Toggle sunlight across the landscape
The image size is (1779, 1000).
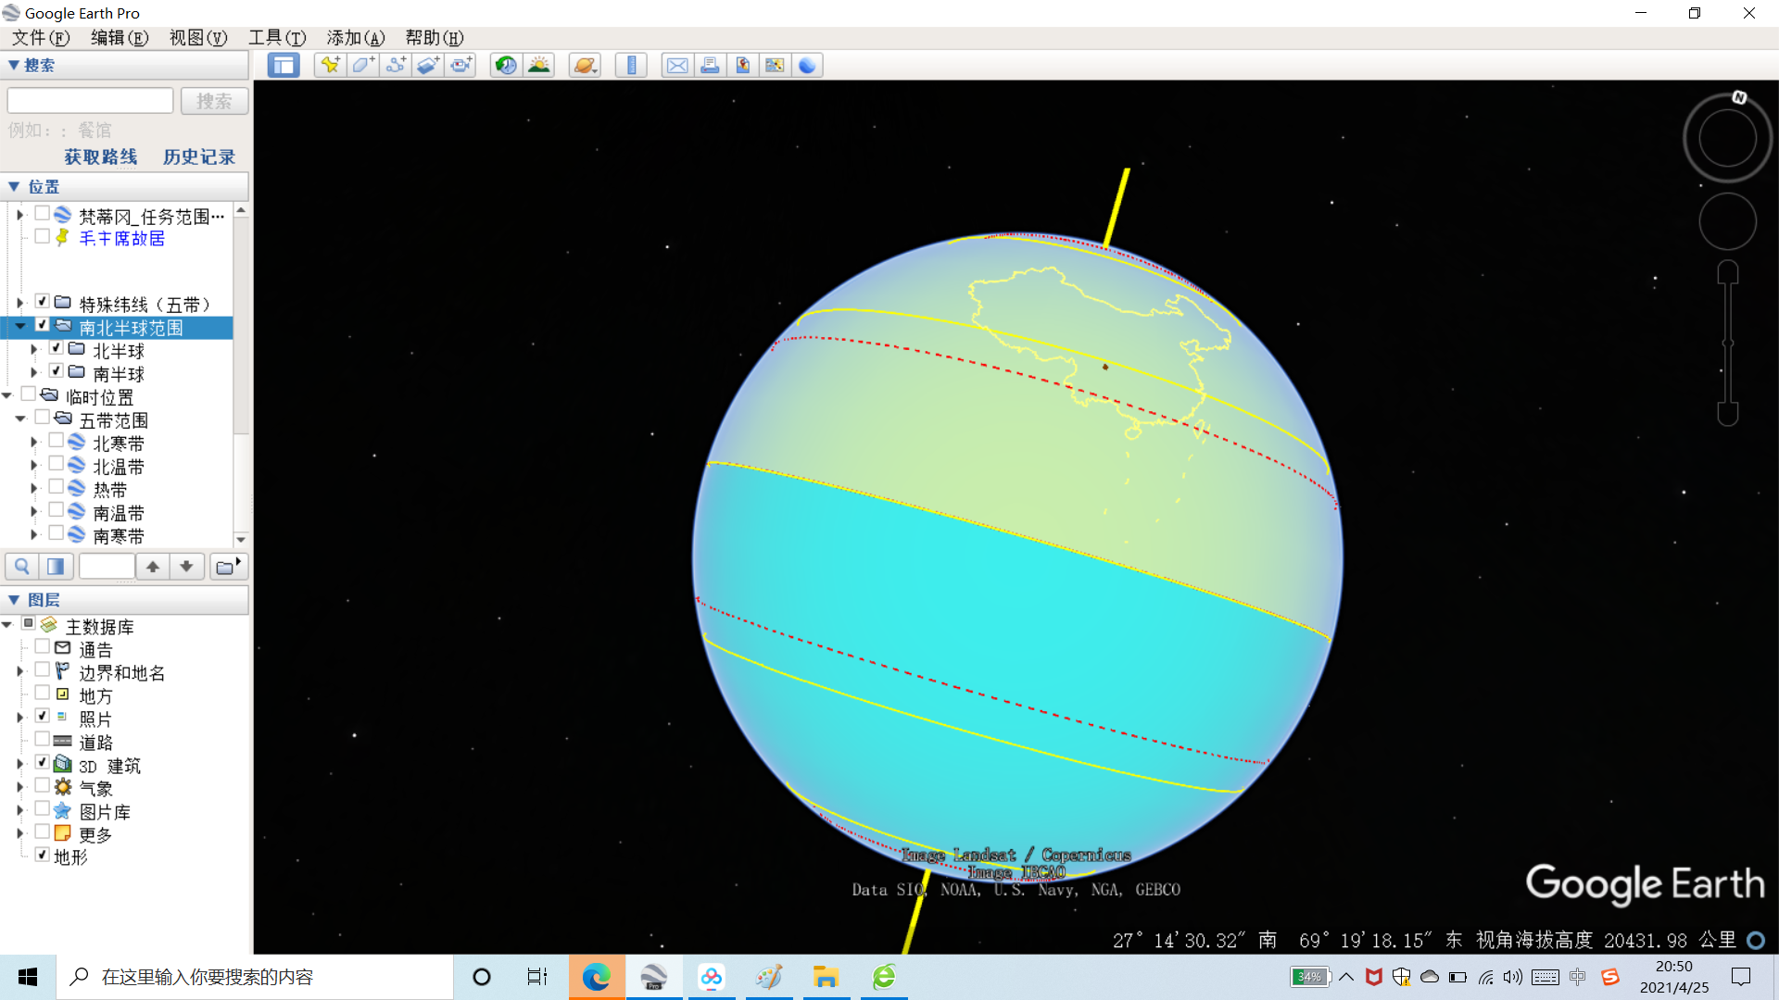[538, 65]
